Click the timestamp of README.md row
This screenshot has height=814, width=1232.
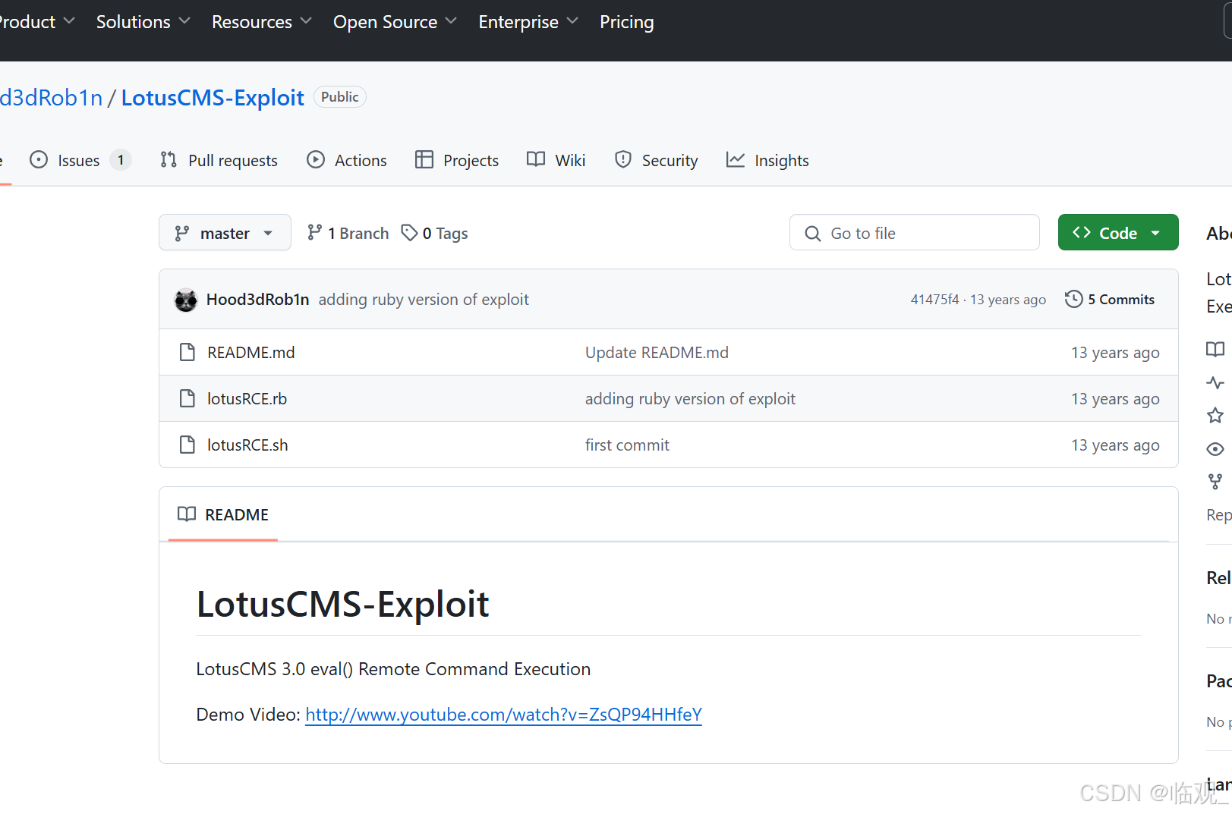1115,352
